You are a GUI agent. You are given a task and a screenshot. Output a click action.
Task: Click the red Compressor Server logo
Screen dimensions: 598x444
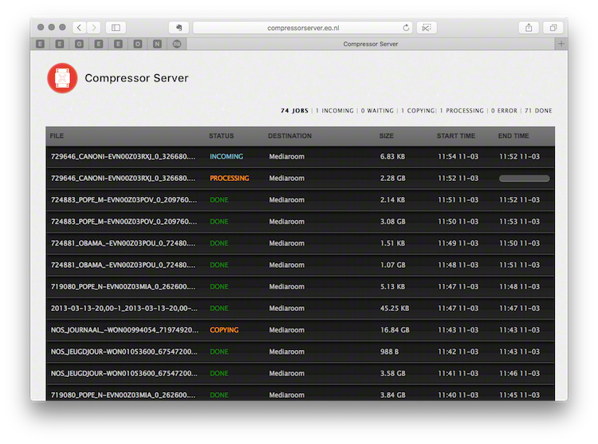[x=62, y=78]
